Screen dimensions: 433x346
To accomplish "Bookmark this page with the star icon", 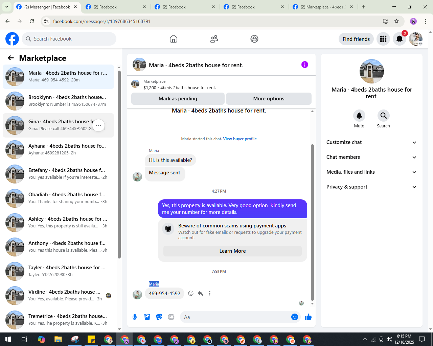I will click(396, 21).
